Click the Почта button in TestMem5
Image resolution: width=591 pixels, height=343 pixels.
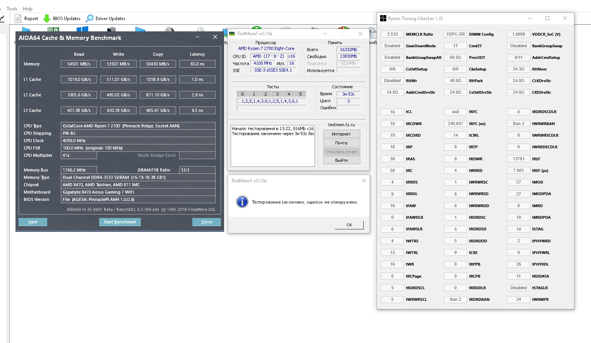coord(341,143)
